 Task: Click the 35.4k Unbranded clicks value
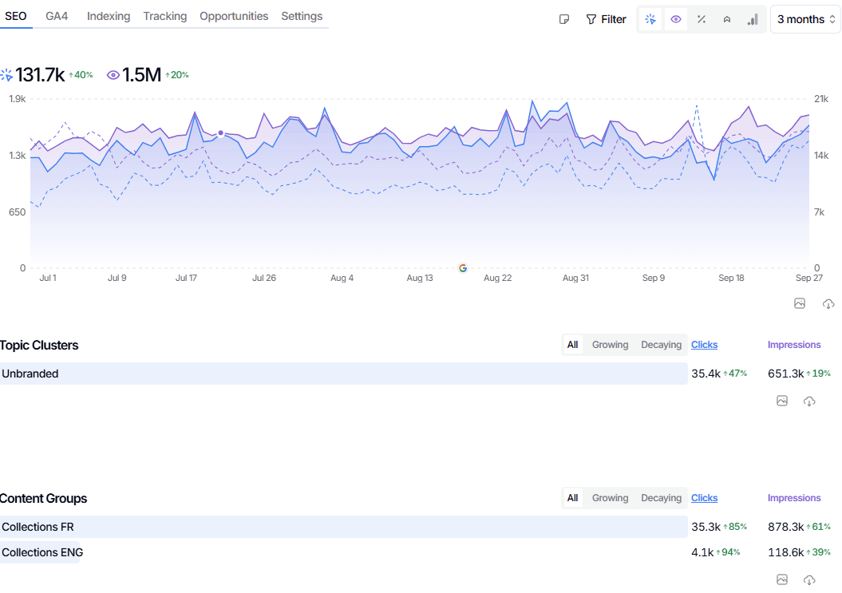[706, 374]
